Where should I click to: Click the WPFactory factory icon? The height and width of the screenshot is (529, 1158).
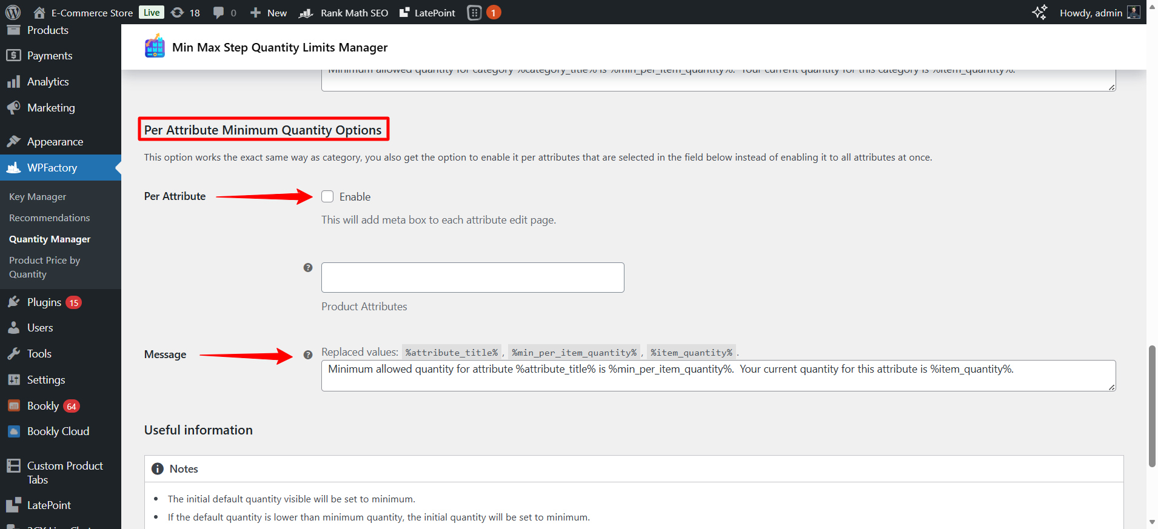tap(13, 167)
